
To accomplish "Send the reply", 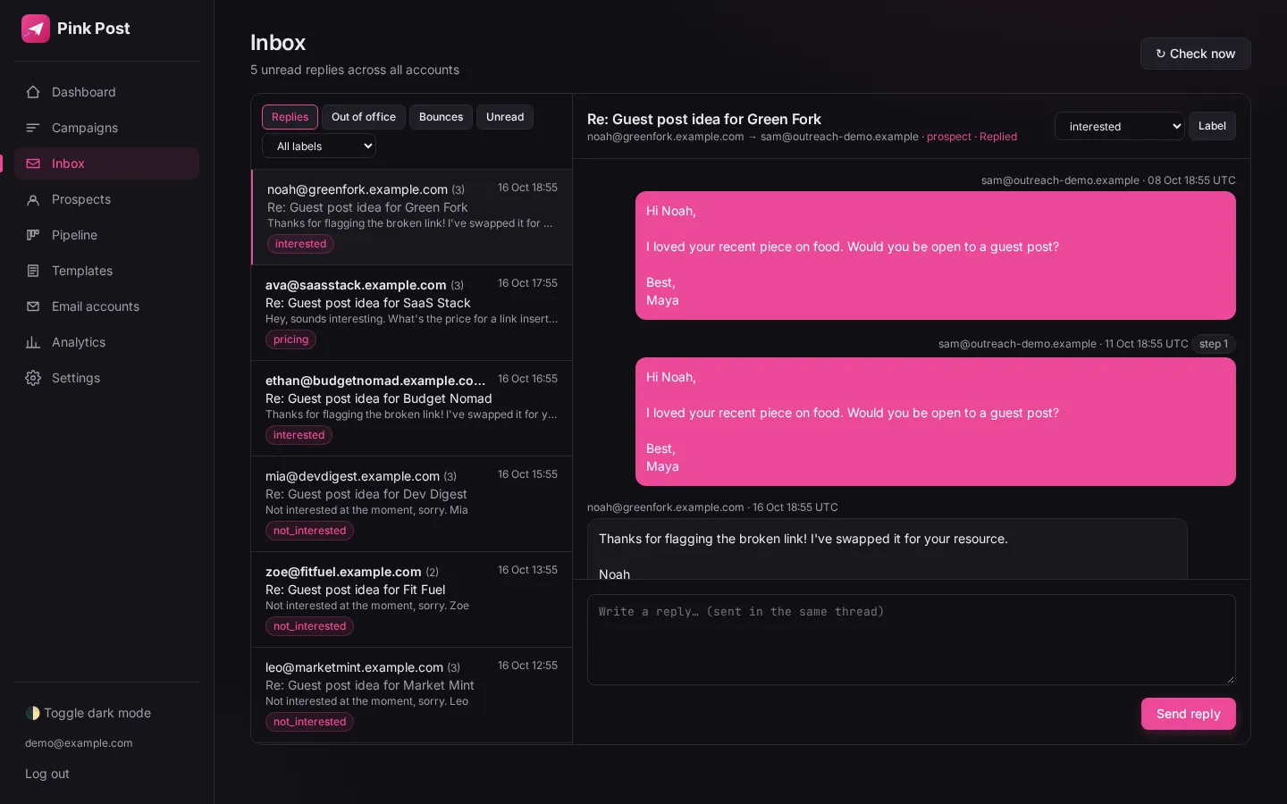I will pyautogui.click(x=1188, y=714).
